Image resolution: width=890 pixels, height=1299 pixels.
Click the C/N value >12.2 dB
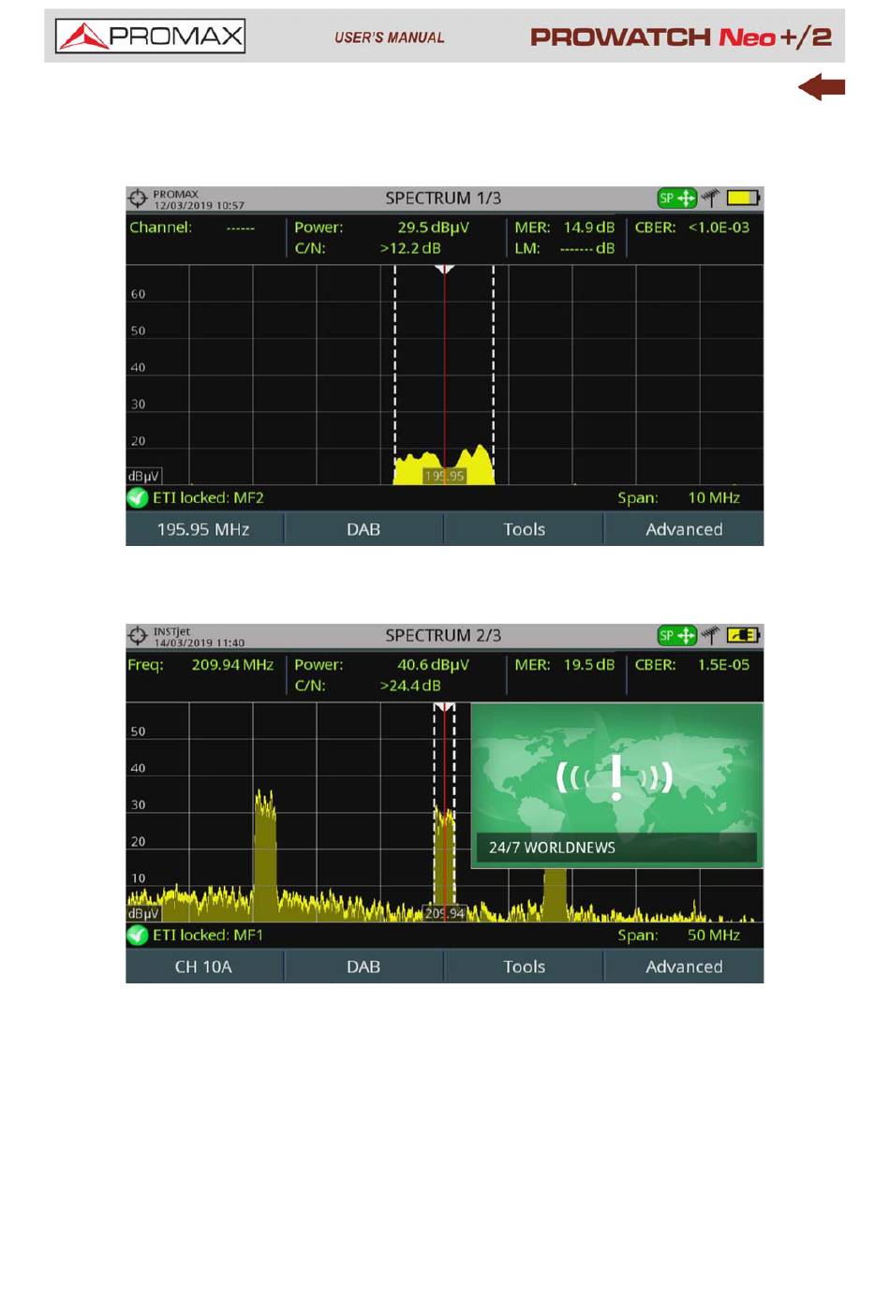[410, 248]
